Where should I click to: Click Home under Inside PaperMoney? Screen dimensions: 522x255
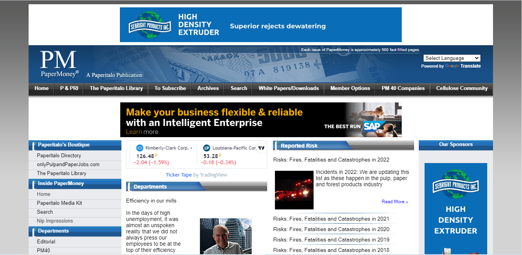click(44, 194)
